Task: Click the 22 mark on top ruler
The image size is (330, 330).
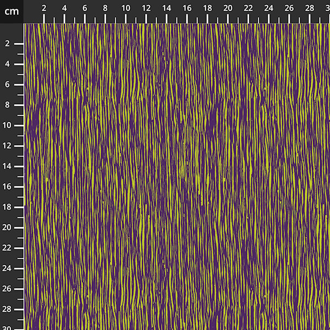Action: coord(248,8)
